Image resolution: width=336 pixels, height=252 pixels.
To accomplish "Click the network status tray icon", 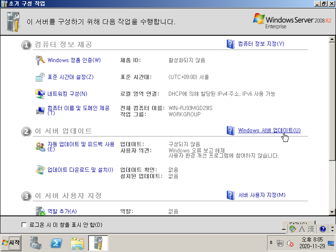I will [280, 243].
